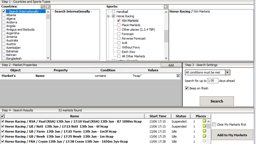The image size is (256, 144).
Task: Click Add to My Markets button
Action: click(232, 135)
